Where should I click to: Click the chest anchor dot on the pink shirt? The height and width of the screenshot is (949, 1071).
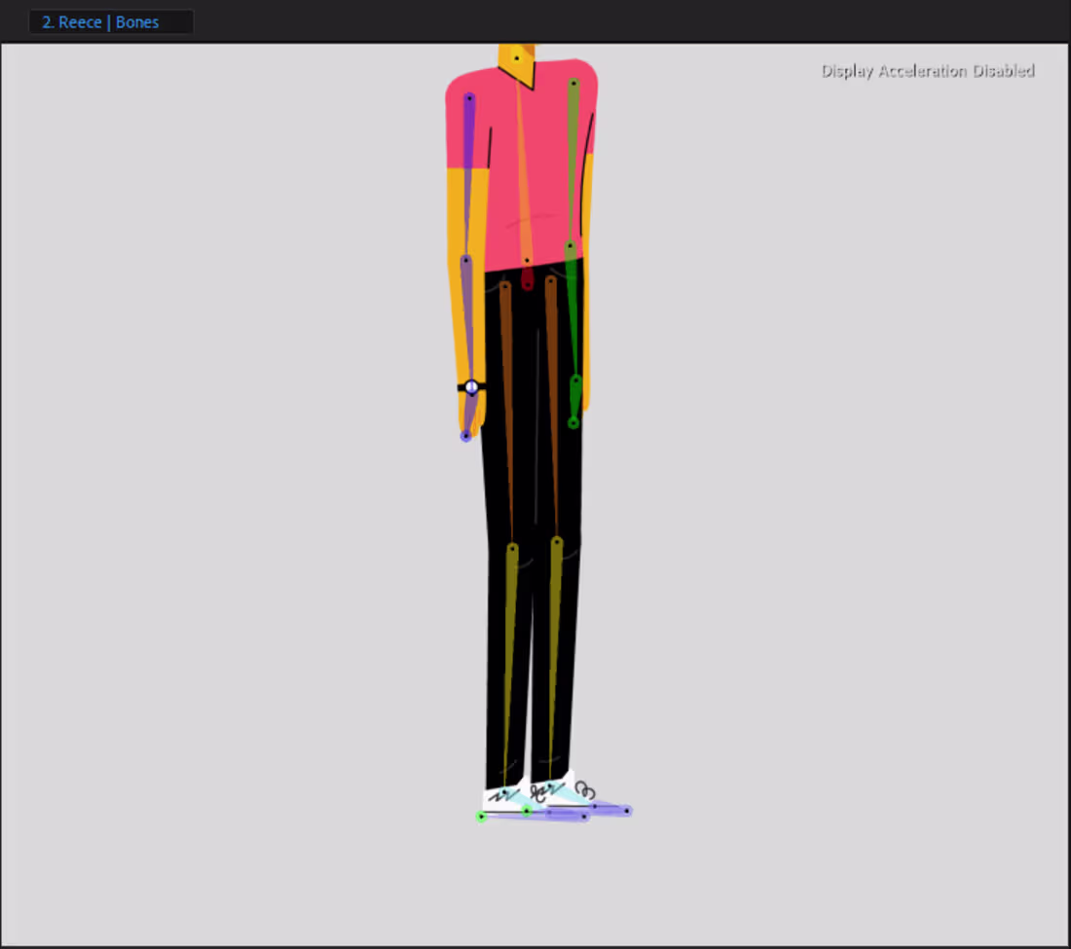point(529,259)
